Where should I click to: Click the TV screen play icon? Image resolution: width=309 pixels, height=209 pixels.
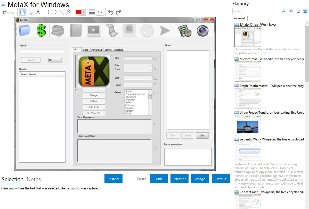point(94,30)
